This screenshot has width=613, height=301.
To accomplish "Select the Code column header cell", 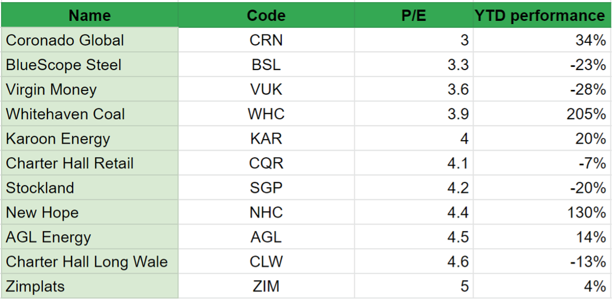I will pos(266,15).
